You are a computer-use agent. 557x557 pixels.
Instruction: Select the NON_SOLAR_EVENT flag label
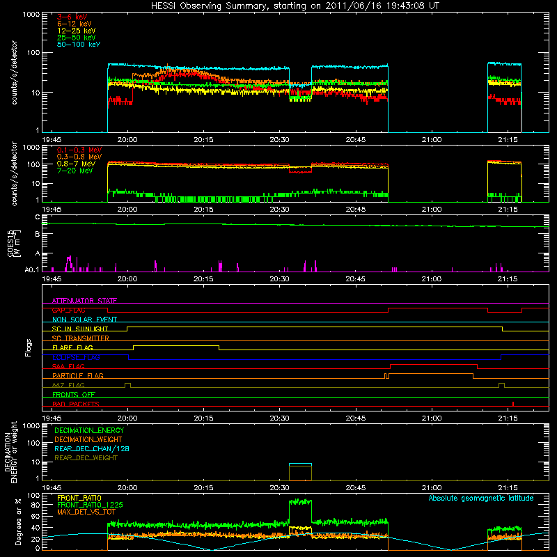pos(84,320)
